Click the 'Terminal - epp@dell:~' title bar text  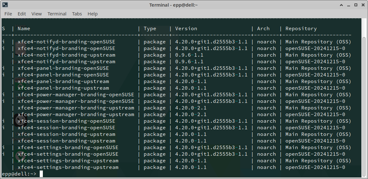click(178, 5)
